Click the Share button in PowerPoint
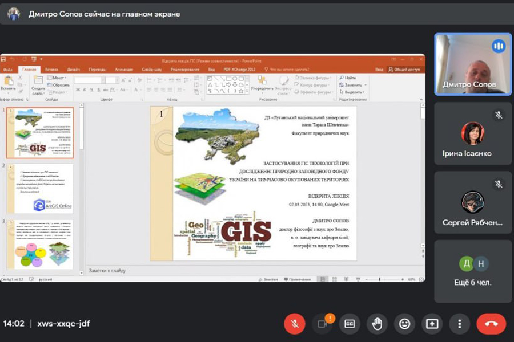The width and height of the screenshot is (514, 342). (405, 70)
